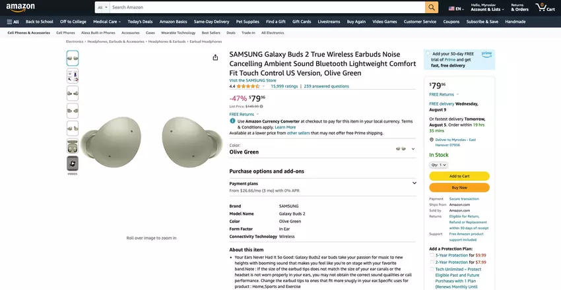The height and width of the screenshot is (290, 561).
Task: Open the All search category dropdown
Action: tap(102, 7)
